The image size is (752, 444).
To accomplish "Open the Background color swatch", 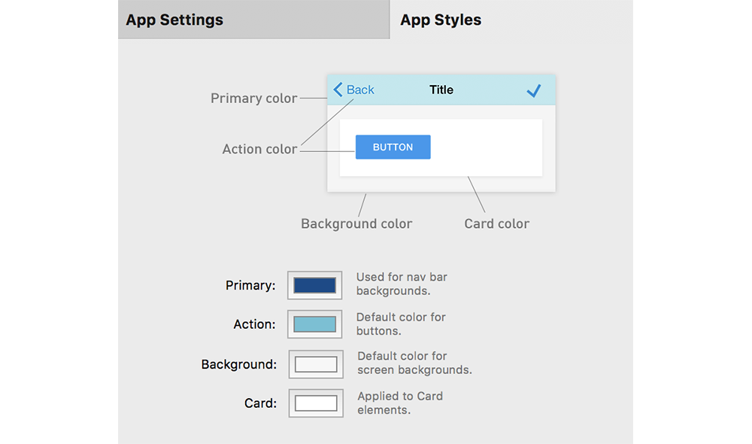I will 316,364.
